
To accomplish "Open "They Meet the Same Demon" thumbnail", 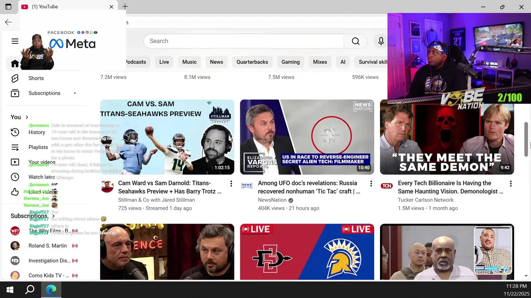I will tap(447, 139).
